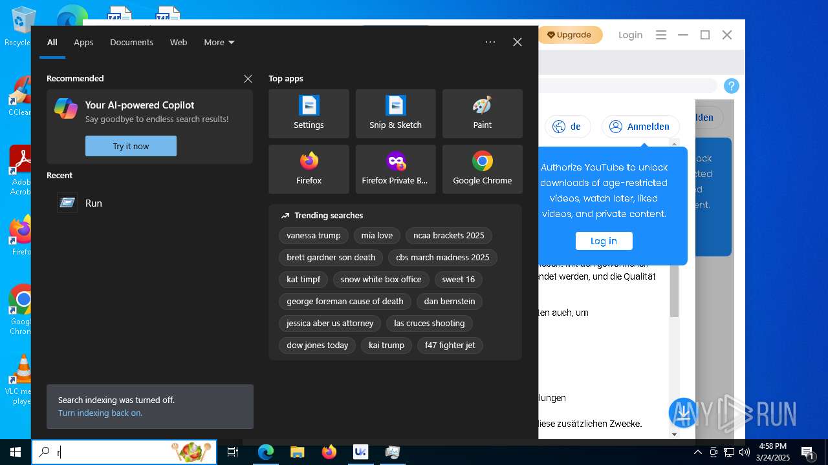Viewport: 828px width, 465px height.
Task: Click Login in app title bar
Action: tap(630, 35)
